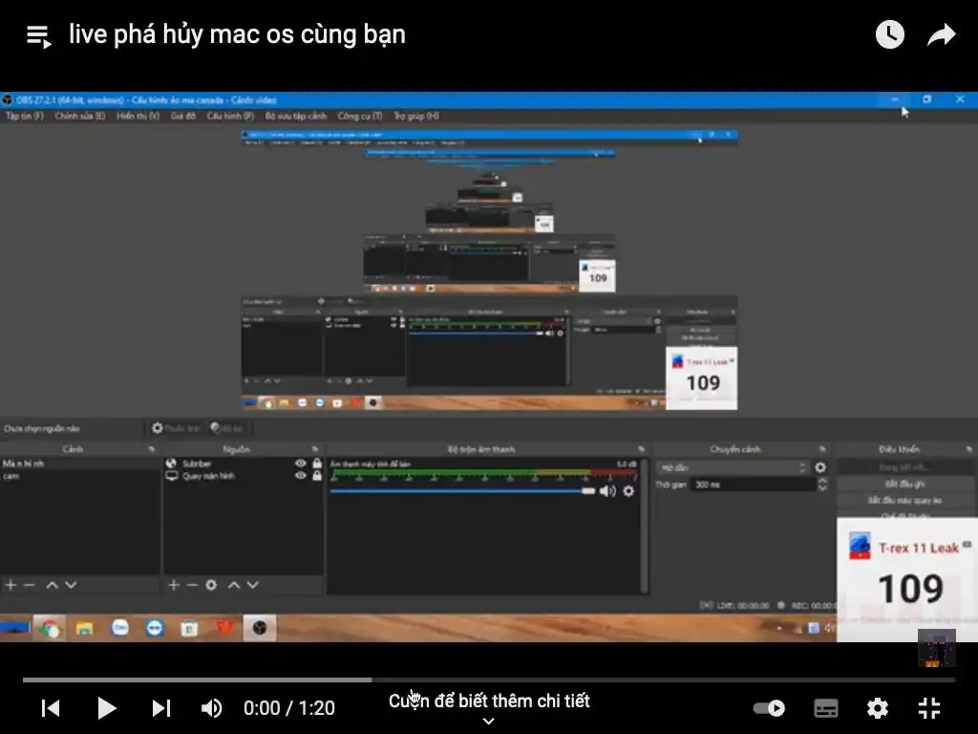This screenshot has height=734, width=978.
Task: Seek on the YouTube progress bar
Action: [x=489, y=680]
